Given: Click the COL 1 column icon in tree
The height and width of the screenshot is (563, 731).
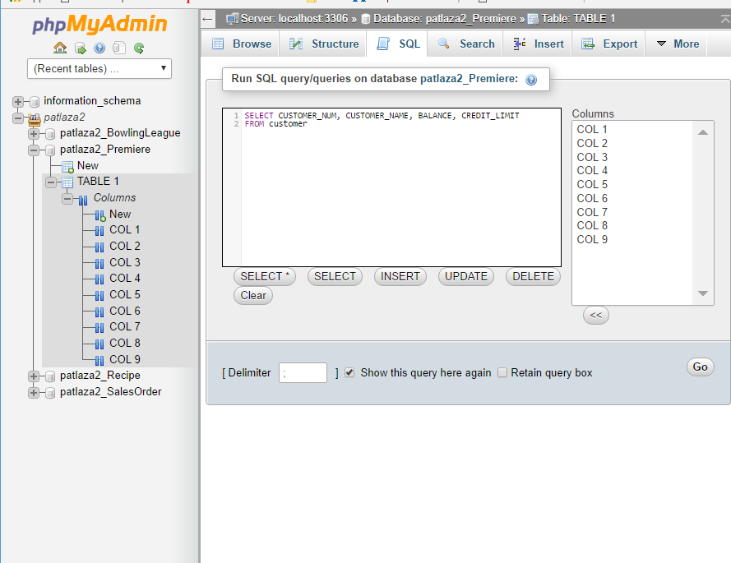Looking at the screenshot, I should pyautogui.click(x=99, y=231).
